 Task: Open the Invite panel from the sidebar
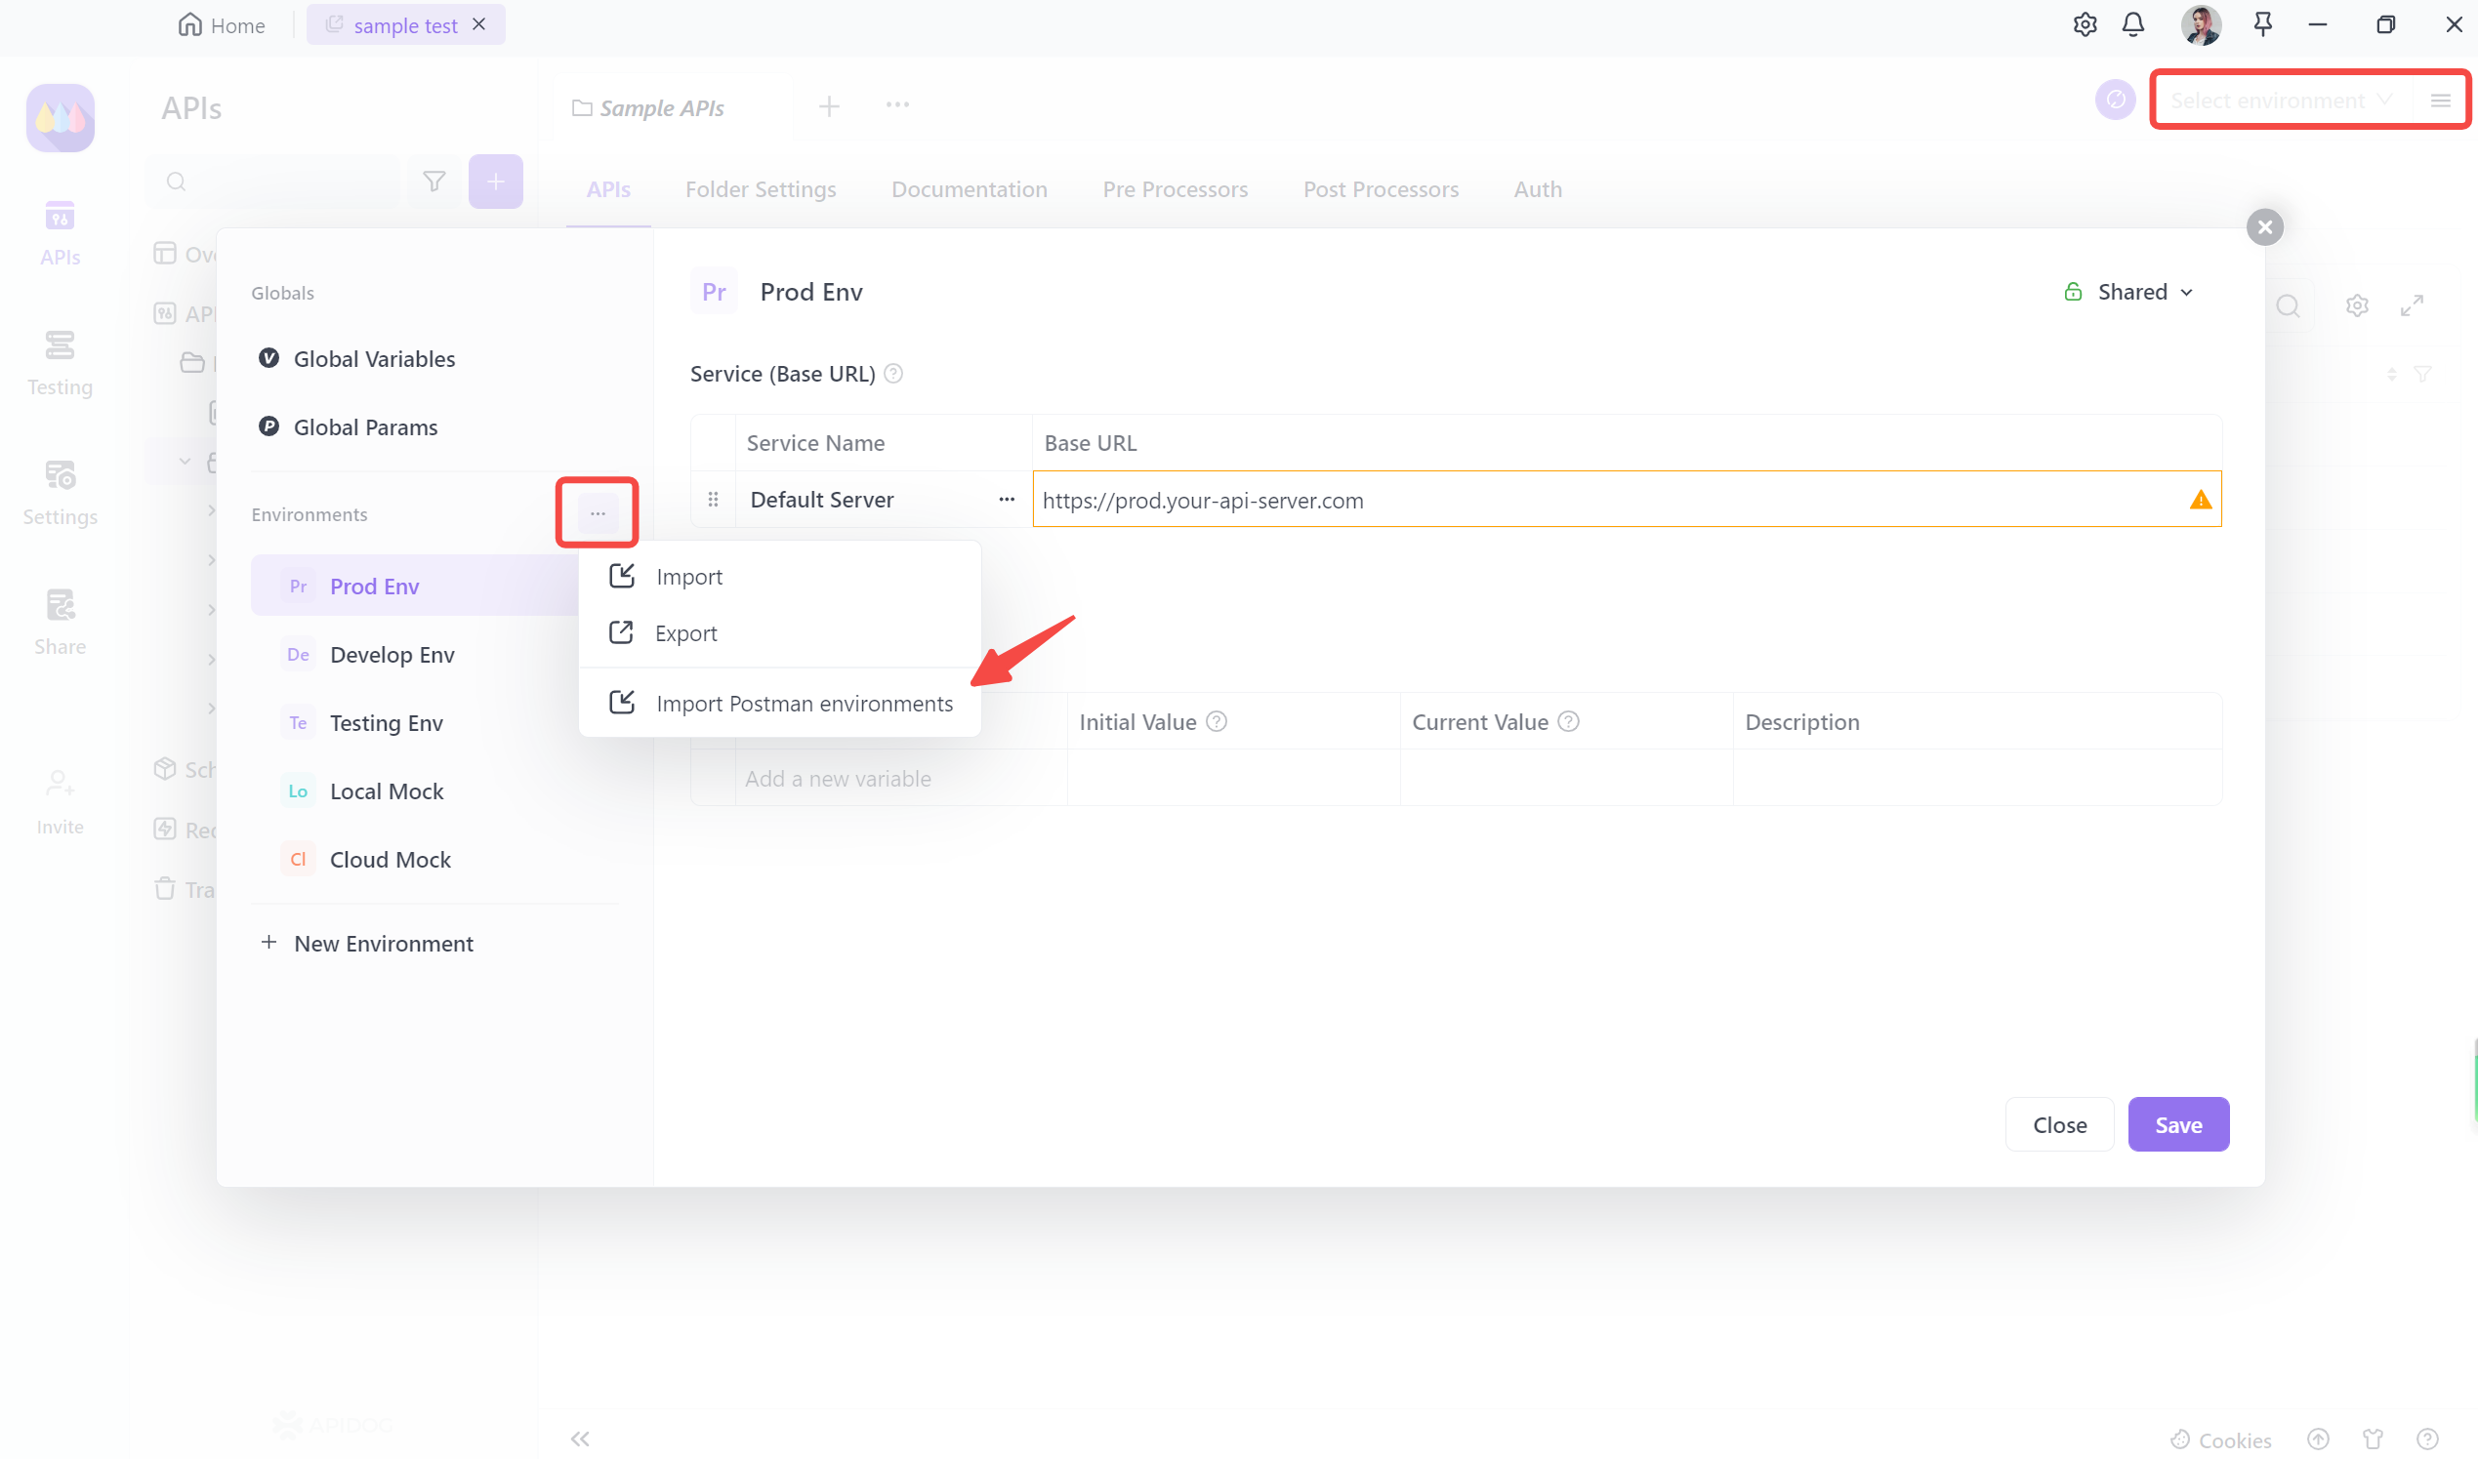tap(59, 798)
